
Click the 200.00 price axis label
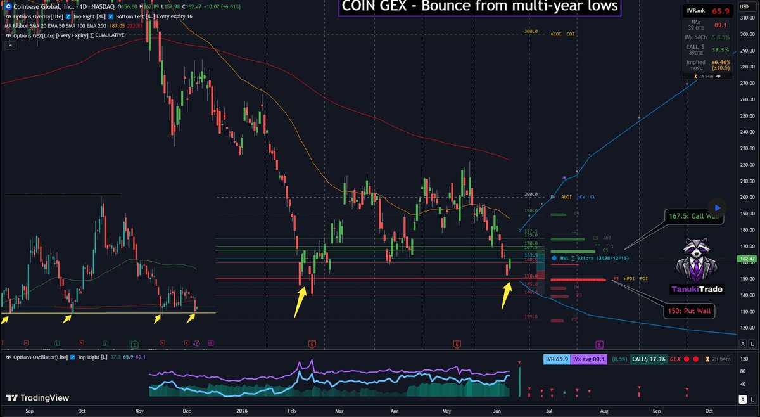747,197
